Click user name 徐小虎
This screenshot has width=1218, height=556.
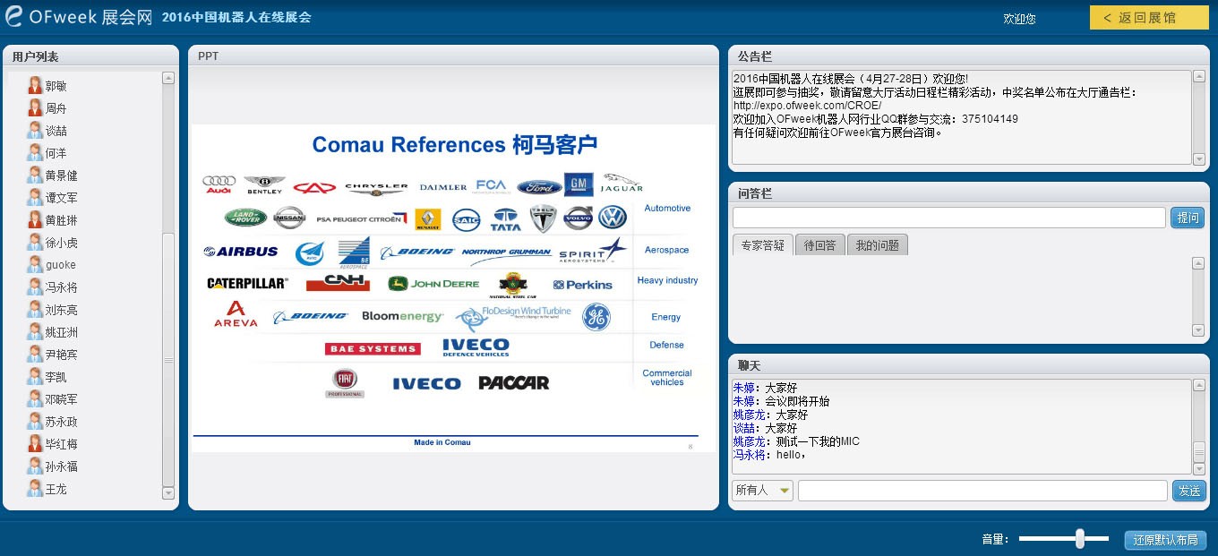pos(61,243)
